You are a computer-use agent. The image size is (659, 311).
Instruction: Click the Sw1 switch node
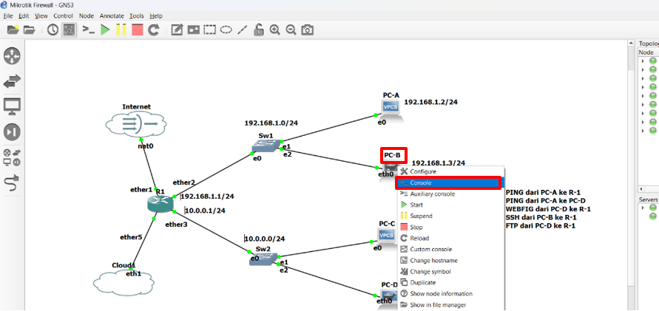click(x=266, y=144)
